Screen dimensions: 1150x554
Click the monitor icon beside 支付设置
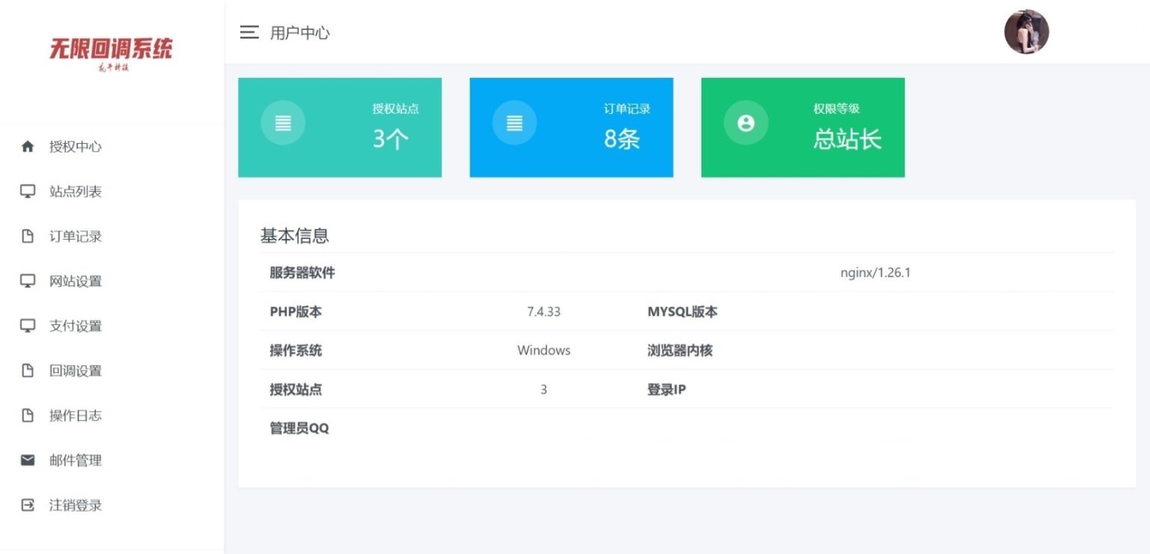(x=28, y=326)
